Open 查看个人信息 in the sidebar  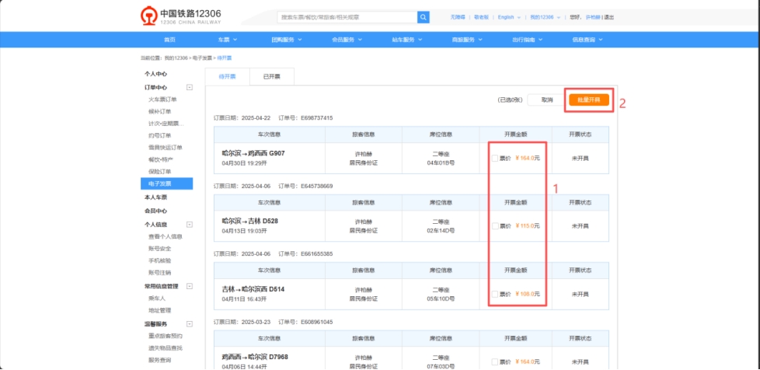(x=165, y=236)
